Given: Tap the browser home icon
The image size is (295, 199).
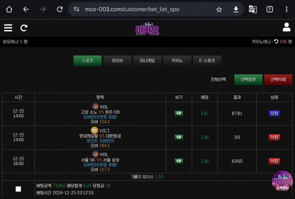Looking at the screenshot, I should [x=9, y=9].
